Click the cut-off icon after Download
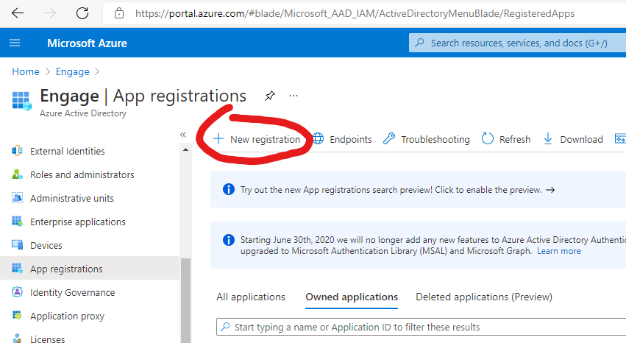Viewport: 626px width, 343px height. pyautogui.click(x=620, y=138)
